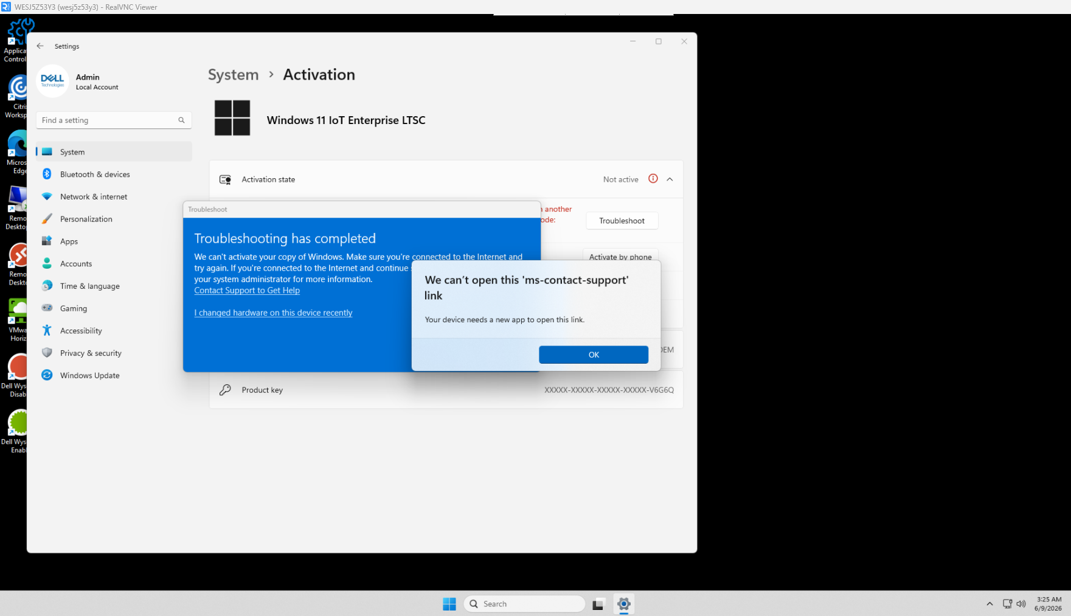Click the Windows Update sync icon
The width and height of the screenshot is (1071, 616).
[x=47, y=375]
